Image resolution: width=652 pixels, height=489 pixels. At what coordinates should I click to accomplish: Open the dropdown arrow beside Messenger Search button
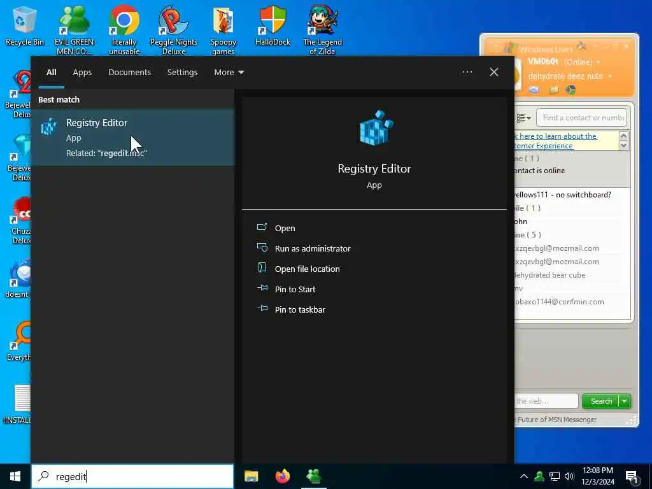click(625, 401)
